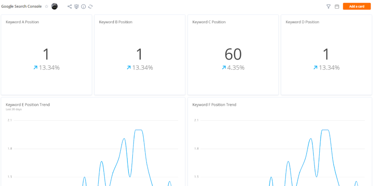The width and height of the screenshot is (377, 186).
Task: Open presentation mode icon
Action: click(77, 6)
